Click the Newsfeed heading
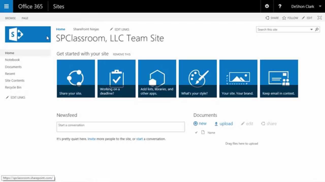 point(67,115)
